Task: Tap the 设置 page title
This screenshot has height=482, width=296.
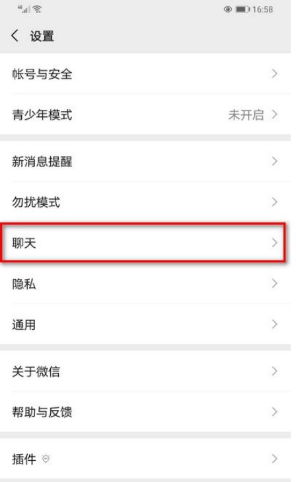Action: point(42,36)
